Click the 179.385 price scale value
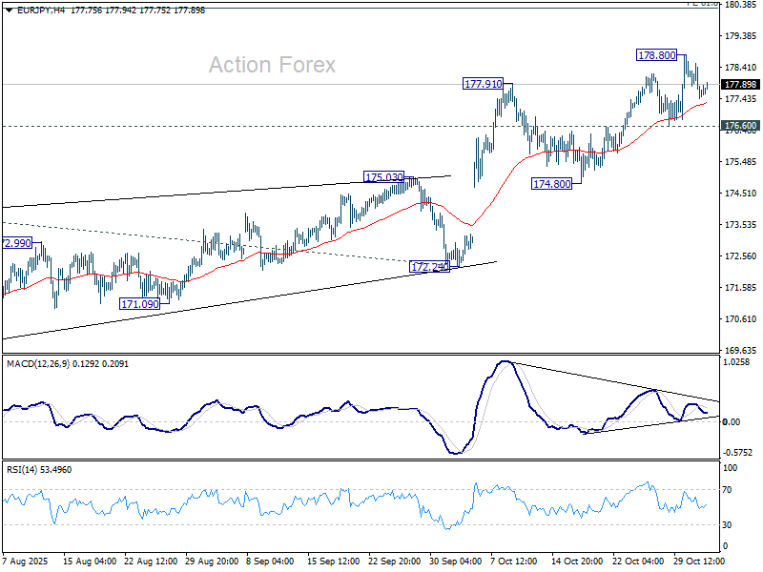The width and height of the screenshot is (763, 572). click(741, 36)
